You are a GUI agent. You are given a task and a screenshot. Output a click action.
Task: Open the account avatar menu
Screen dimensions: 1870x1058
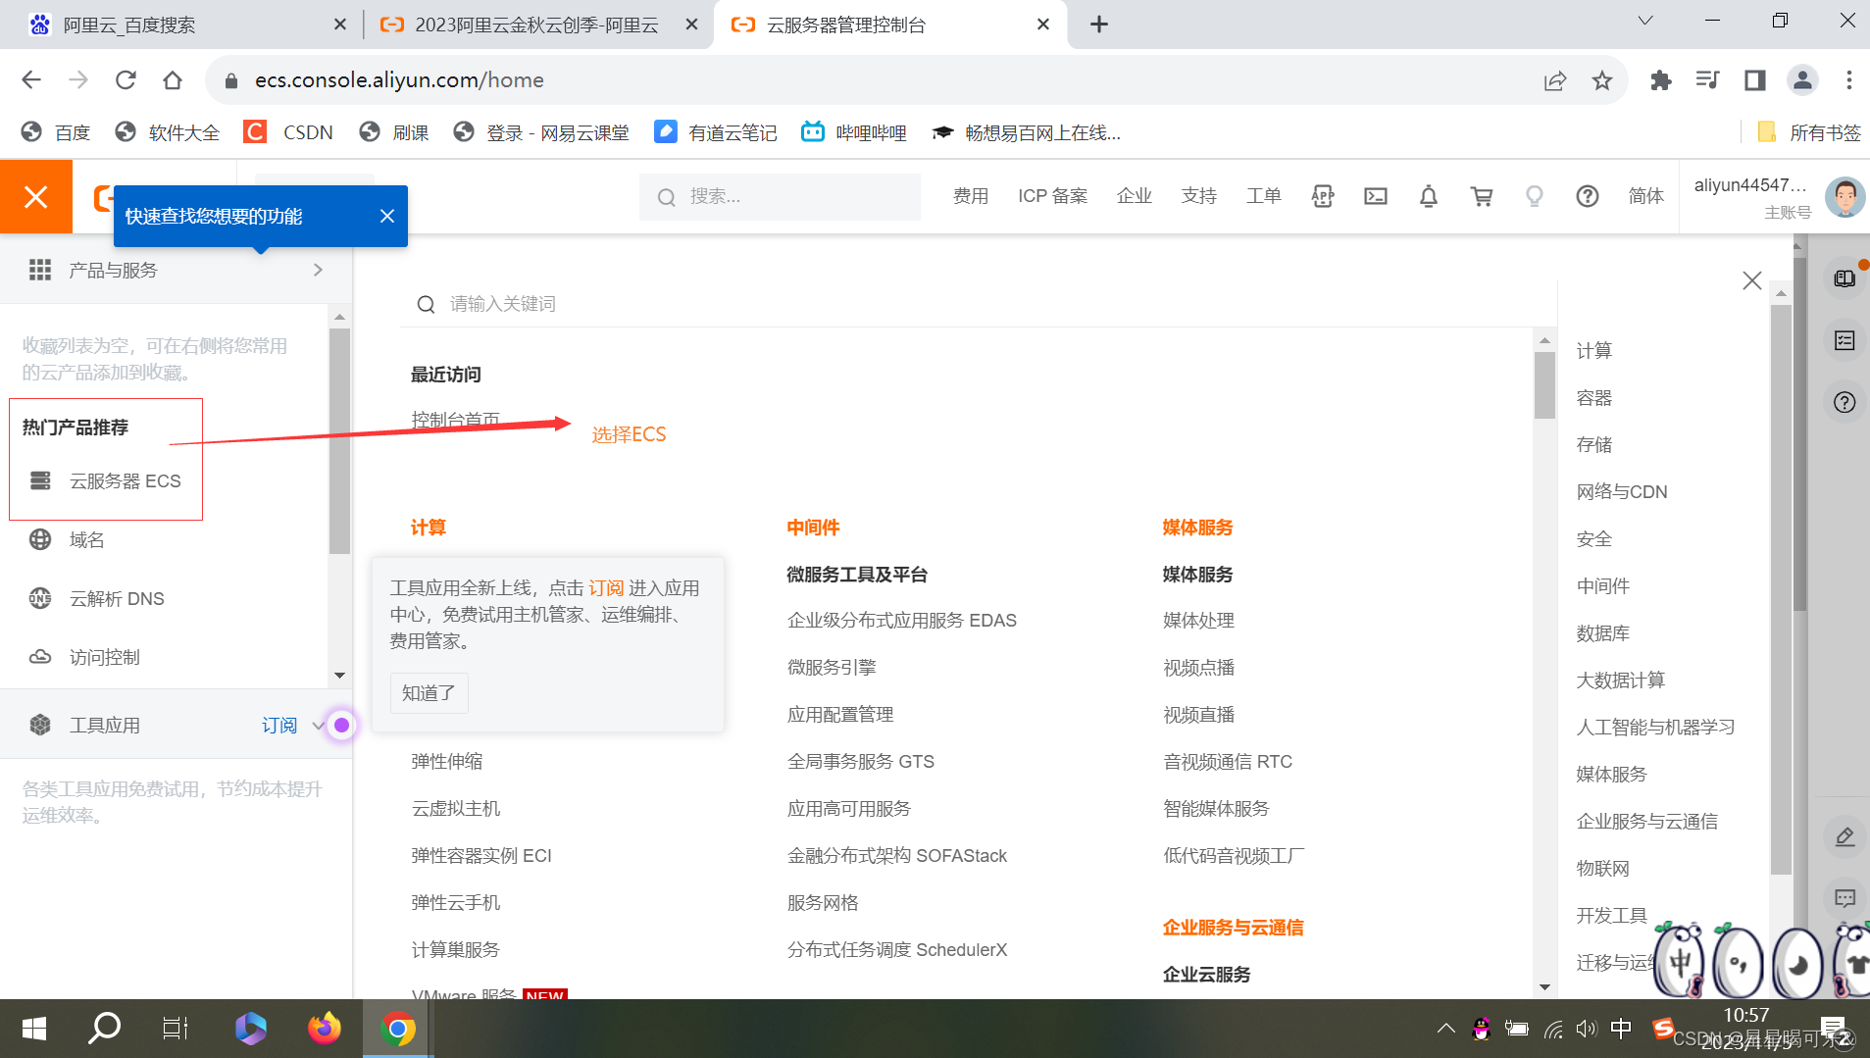pos(1845,196)
